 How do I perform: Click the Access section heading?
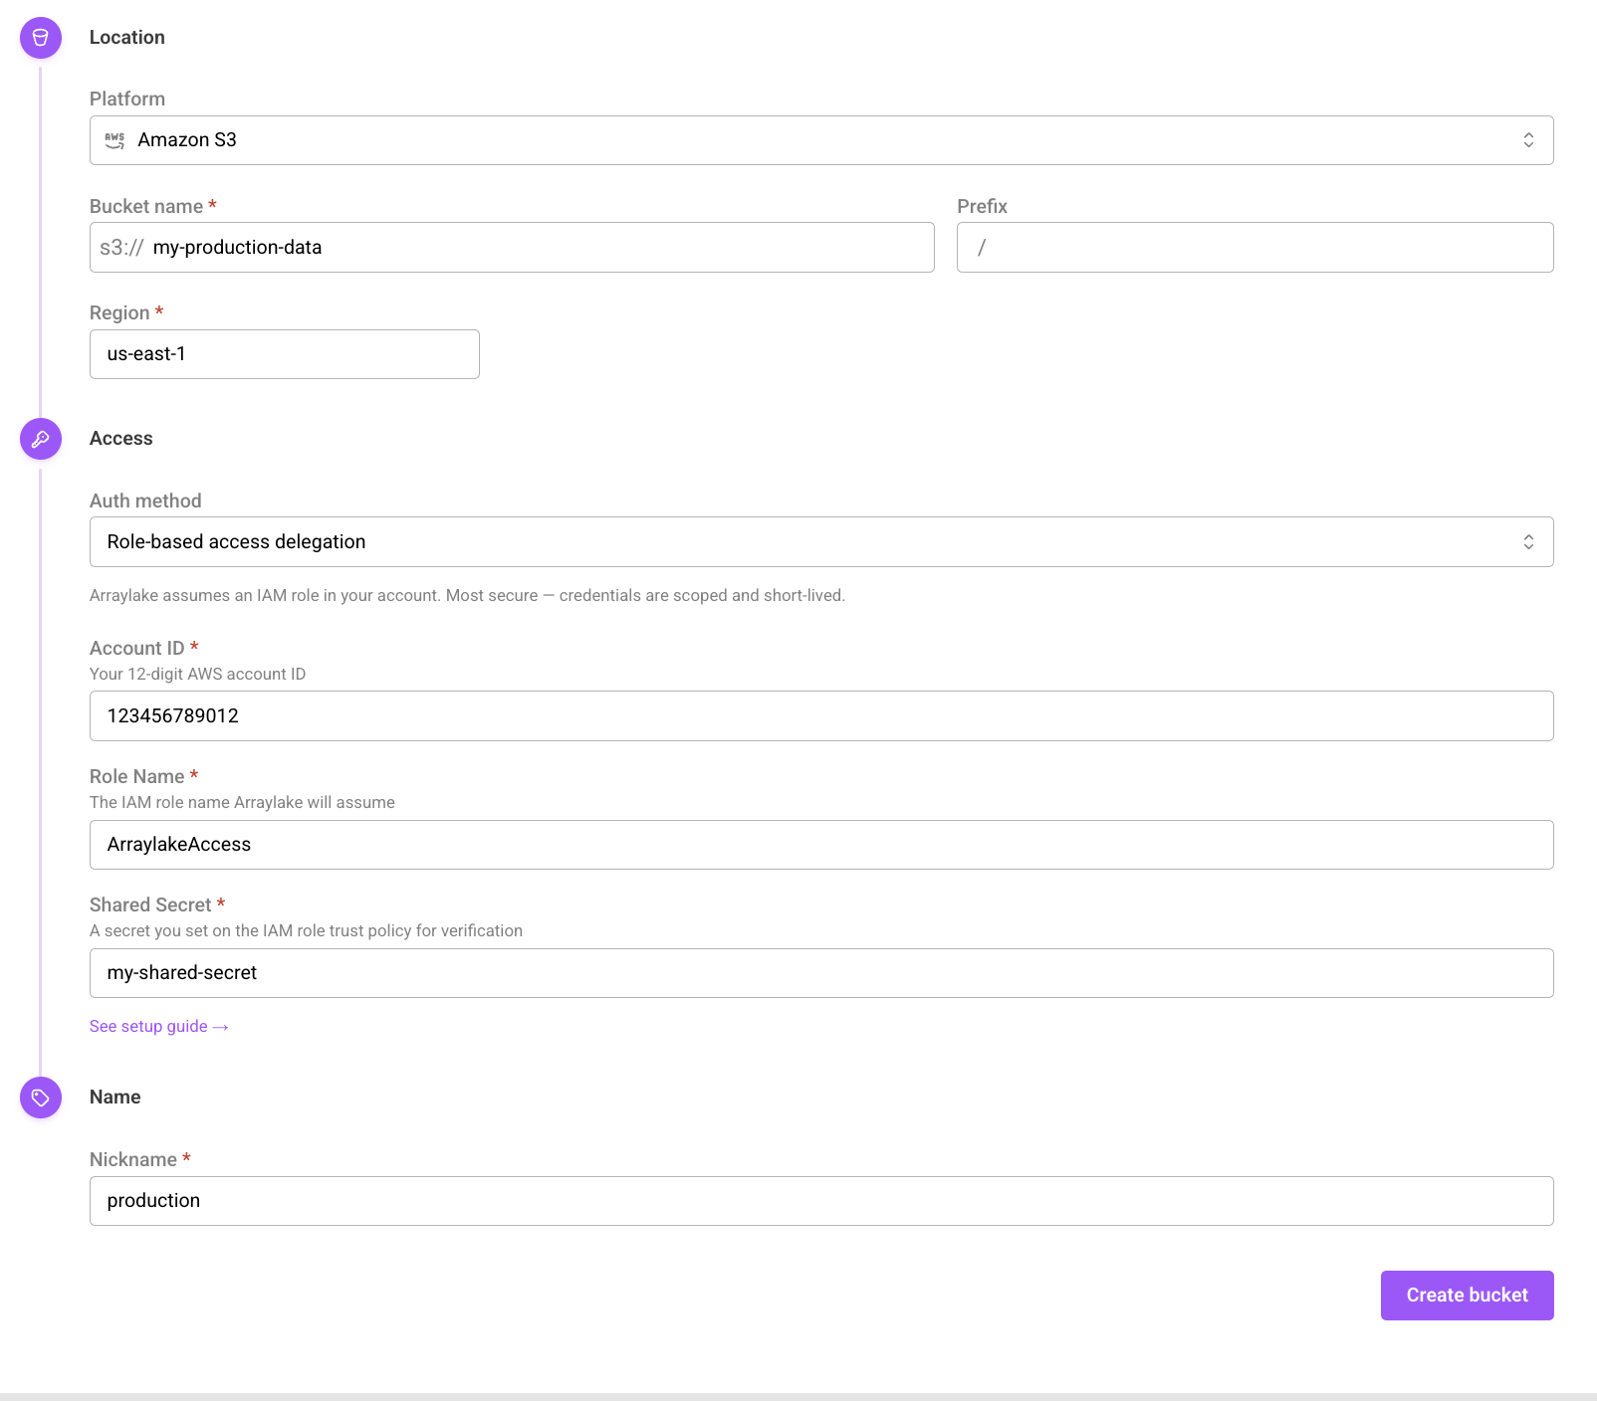pos(121,439)
